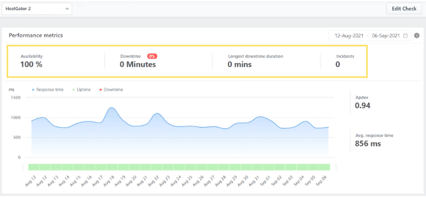Click the info icon beside date range
The width and height of the screenshot is (426, 197).
coord(416,36)
